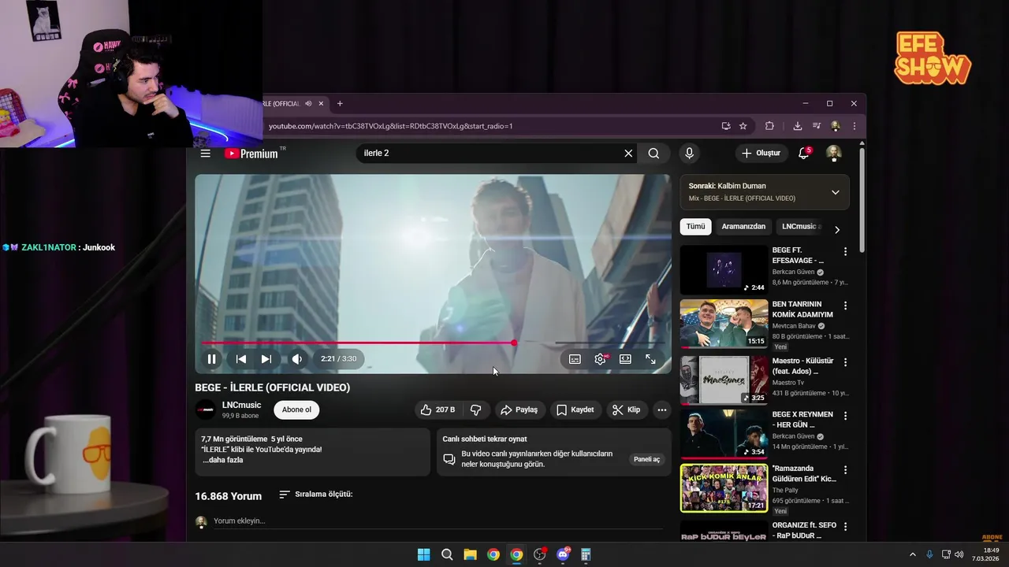Viewport: 1009px width, 567px height.
Task: Create a clip with the Klip button
Action: 627,409
